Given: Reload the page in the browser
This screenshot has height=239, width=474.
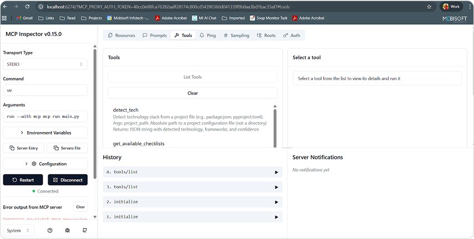Looking at the screenshot, I should [30, 7].
